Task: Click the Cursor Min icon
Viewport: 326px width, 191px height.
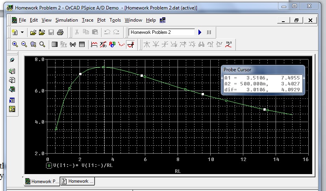Action: 174,45
